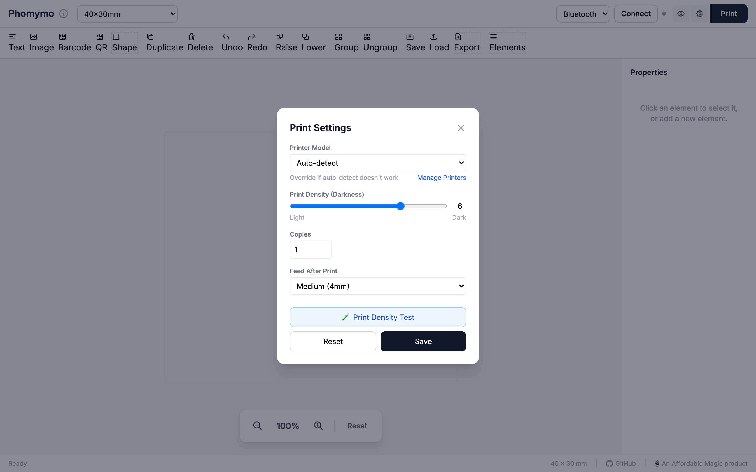
Task: Create a QR code
Action: pos(101,42)
